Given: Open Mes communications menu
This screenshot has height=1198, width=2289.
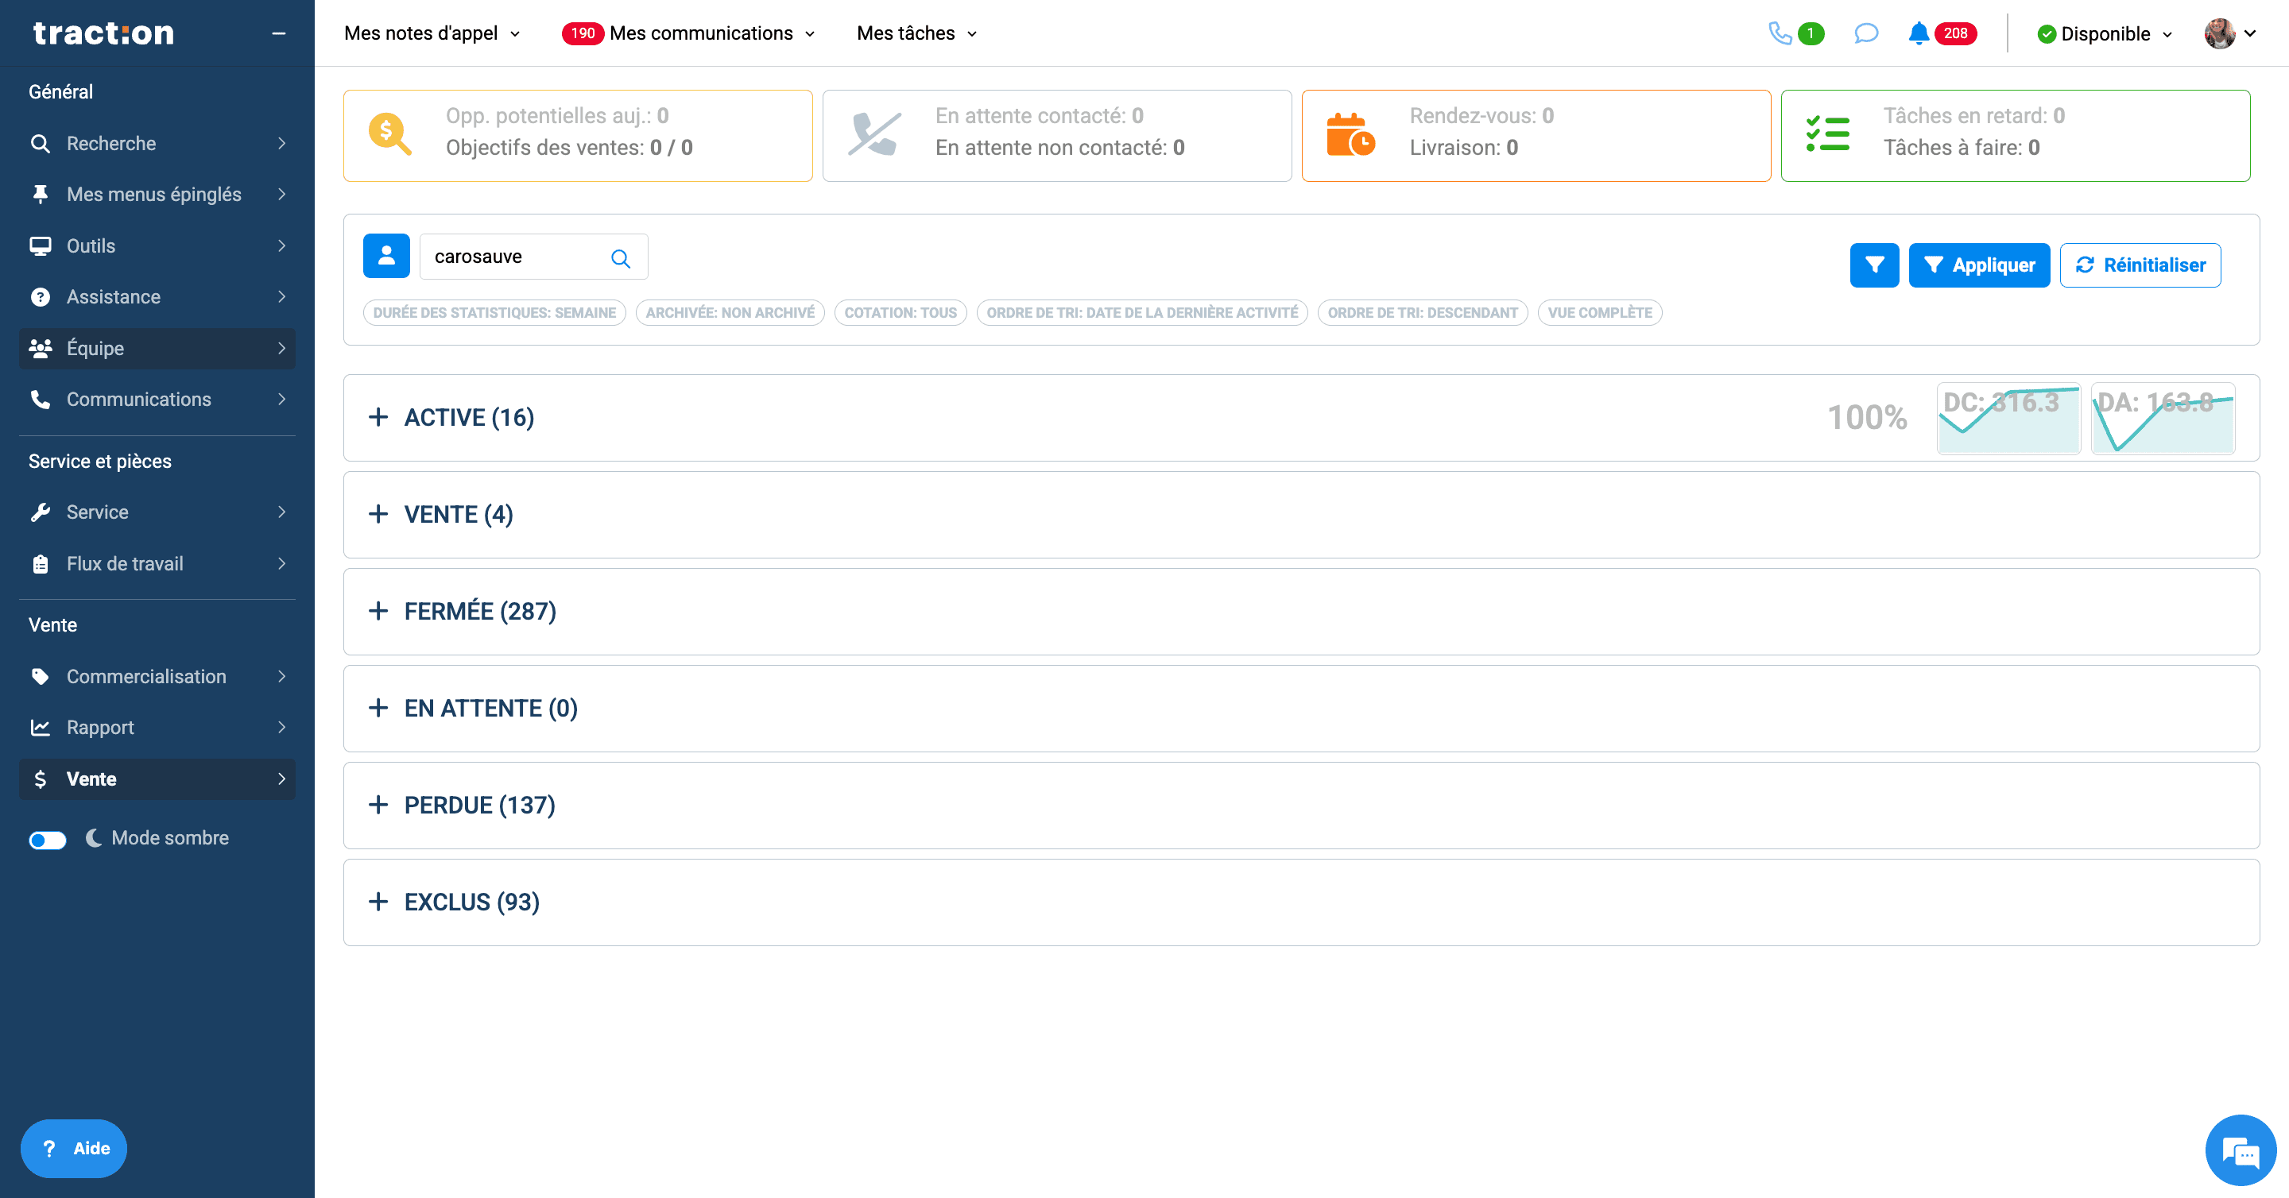Looking at the screenshot, I should pos(688,33).
